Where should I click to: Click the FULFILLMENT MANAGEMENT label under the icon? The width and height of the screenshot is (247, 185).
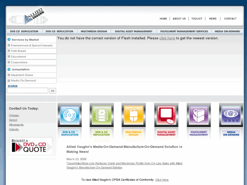(199, 133)
